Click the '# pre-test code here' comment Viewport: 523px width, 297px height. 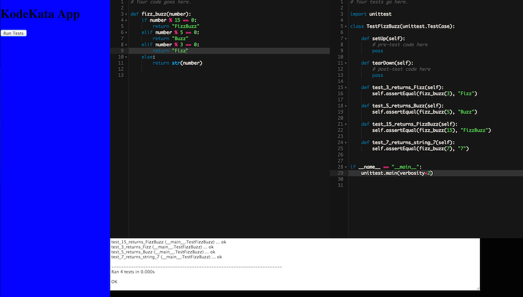tap(400, 45)
